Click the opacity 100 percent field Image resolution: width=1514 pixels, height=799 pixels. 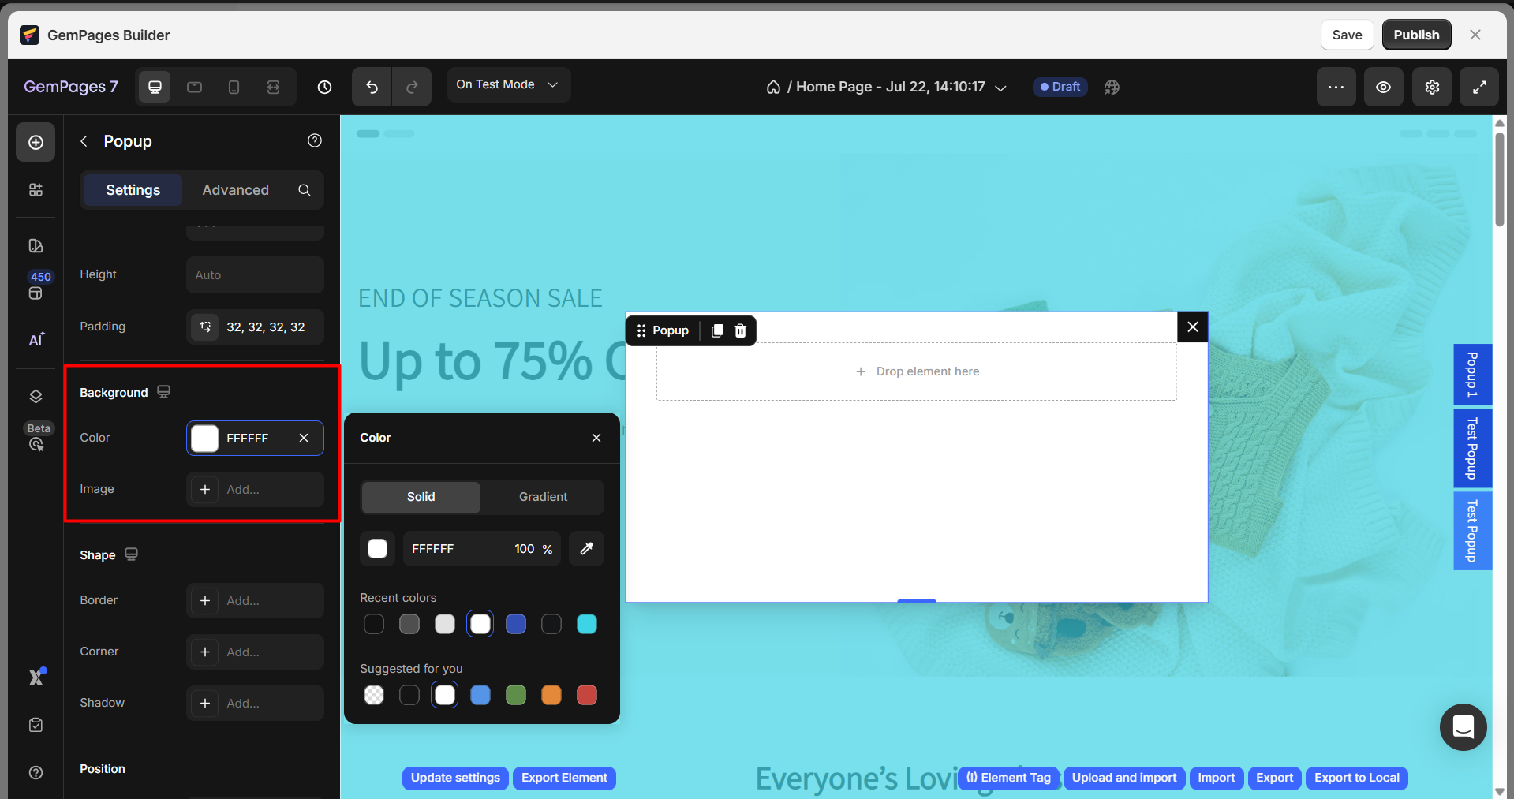533,549
